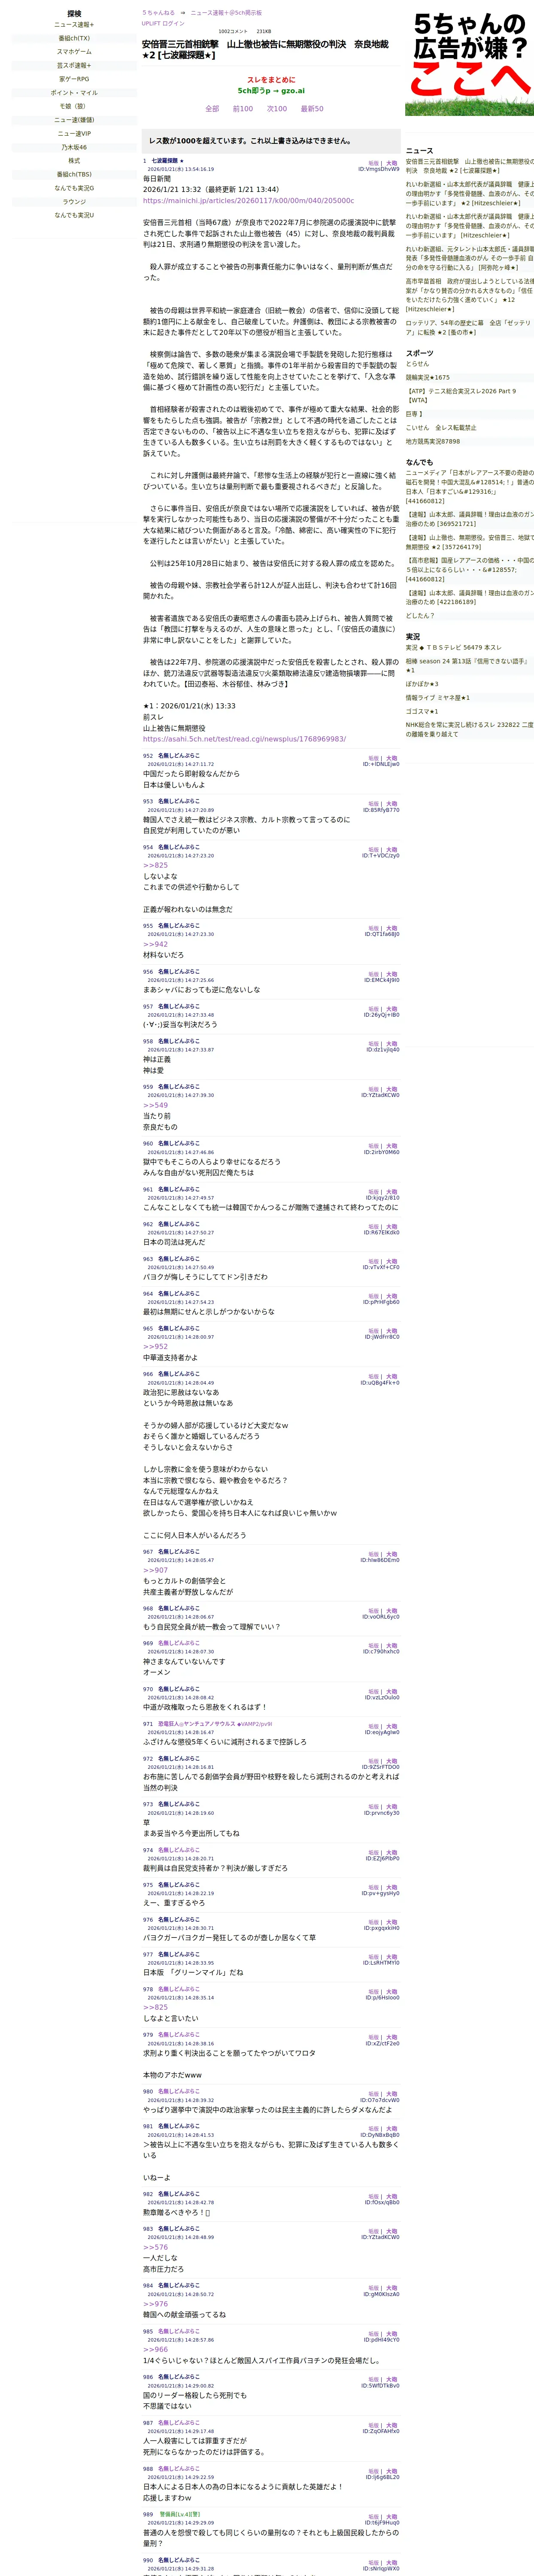Open the ニュー速報+ board in sidebar

coord(74,25)
